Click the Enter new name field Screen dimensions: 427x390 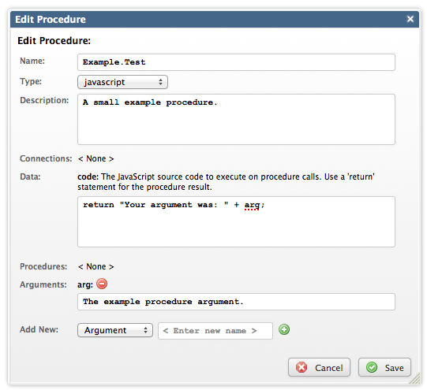[x=215, y=331]
